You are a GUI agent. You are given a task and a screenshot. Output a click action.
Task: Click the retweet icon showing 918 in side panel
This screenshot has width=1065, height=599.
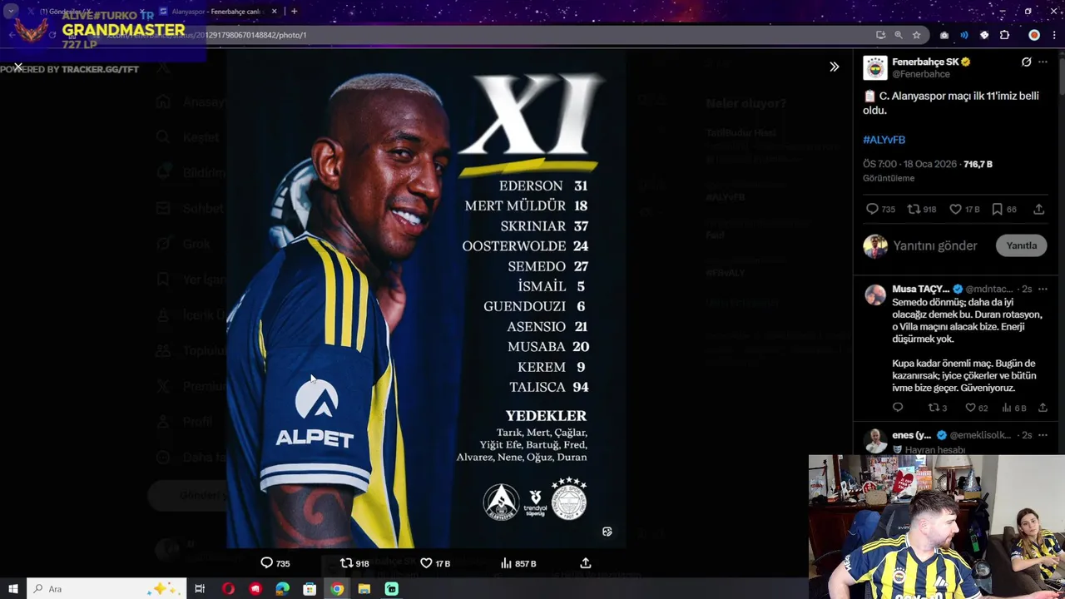(x=914, y=209)
